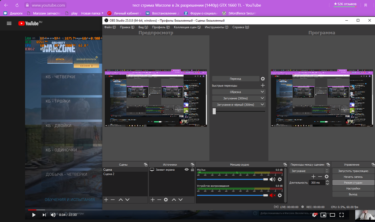Enable YouTube miniplayer mode

pos(324,215)
